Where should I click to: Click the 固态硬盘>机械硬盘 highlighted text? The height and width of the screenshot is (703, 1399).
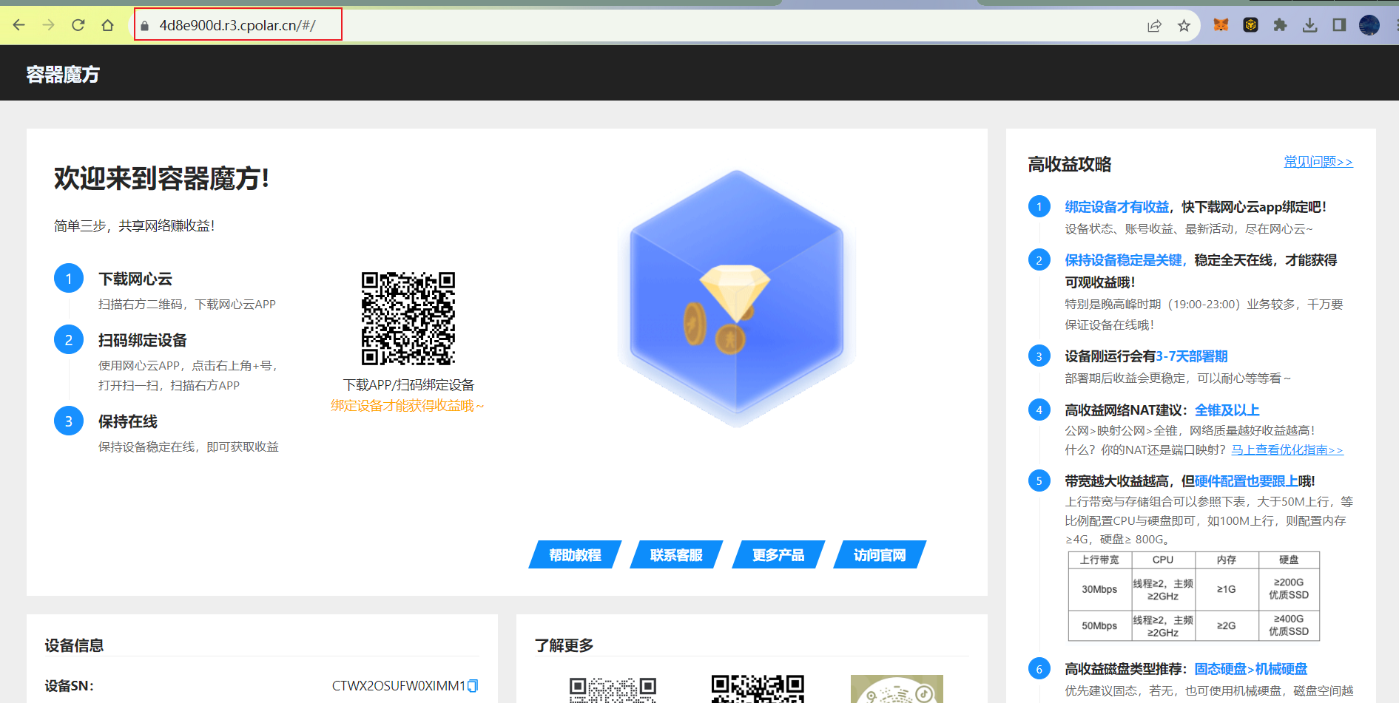[1251, 669]
